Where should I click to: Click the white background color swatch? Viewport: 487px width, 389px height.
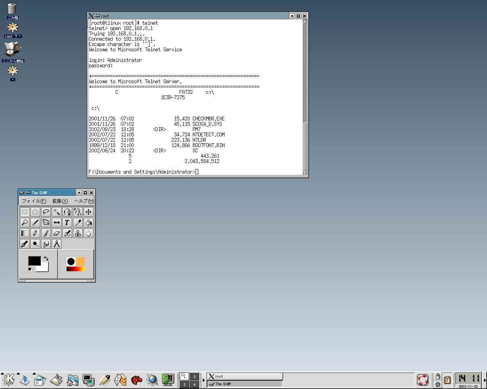[x=45, y=268]
